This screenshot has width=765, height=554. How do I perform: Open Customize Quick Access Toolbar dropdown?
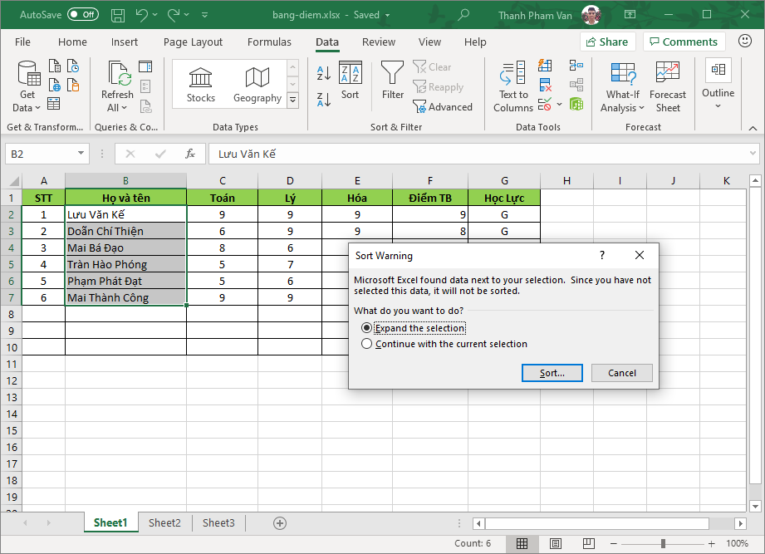tap(205, 15)
